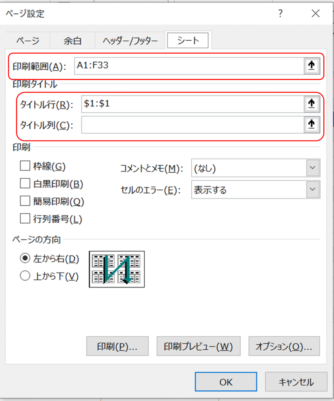334x401 pixels.
Task: Select the 左から右 radio button
Action: [x=25, y=258]
